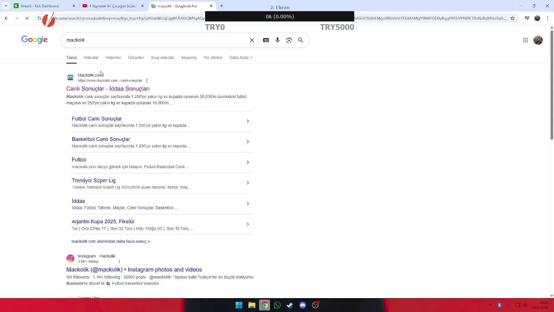Open the Google account avatar on the page
Viewport: 554px width, 312px height.
[538, 40]
